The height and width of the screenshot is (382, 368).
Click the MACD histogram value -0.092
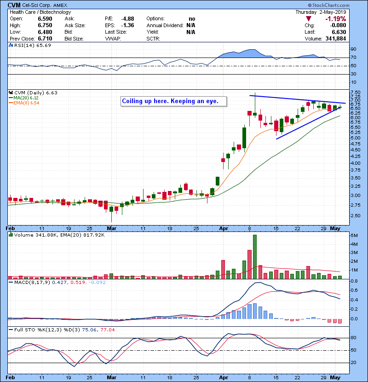(x=97, y=283)
